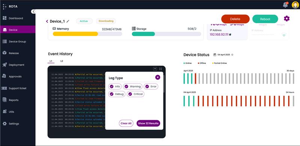Click the Utils icon
This screenshot has height=146, width=300.
coord(4,111)
